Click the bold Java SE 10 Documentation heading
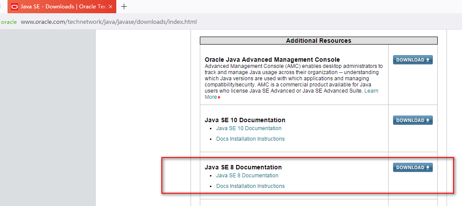This screenshot has height=206, width=462. tap(245, 120)
